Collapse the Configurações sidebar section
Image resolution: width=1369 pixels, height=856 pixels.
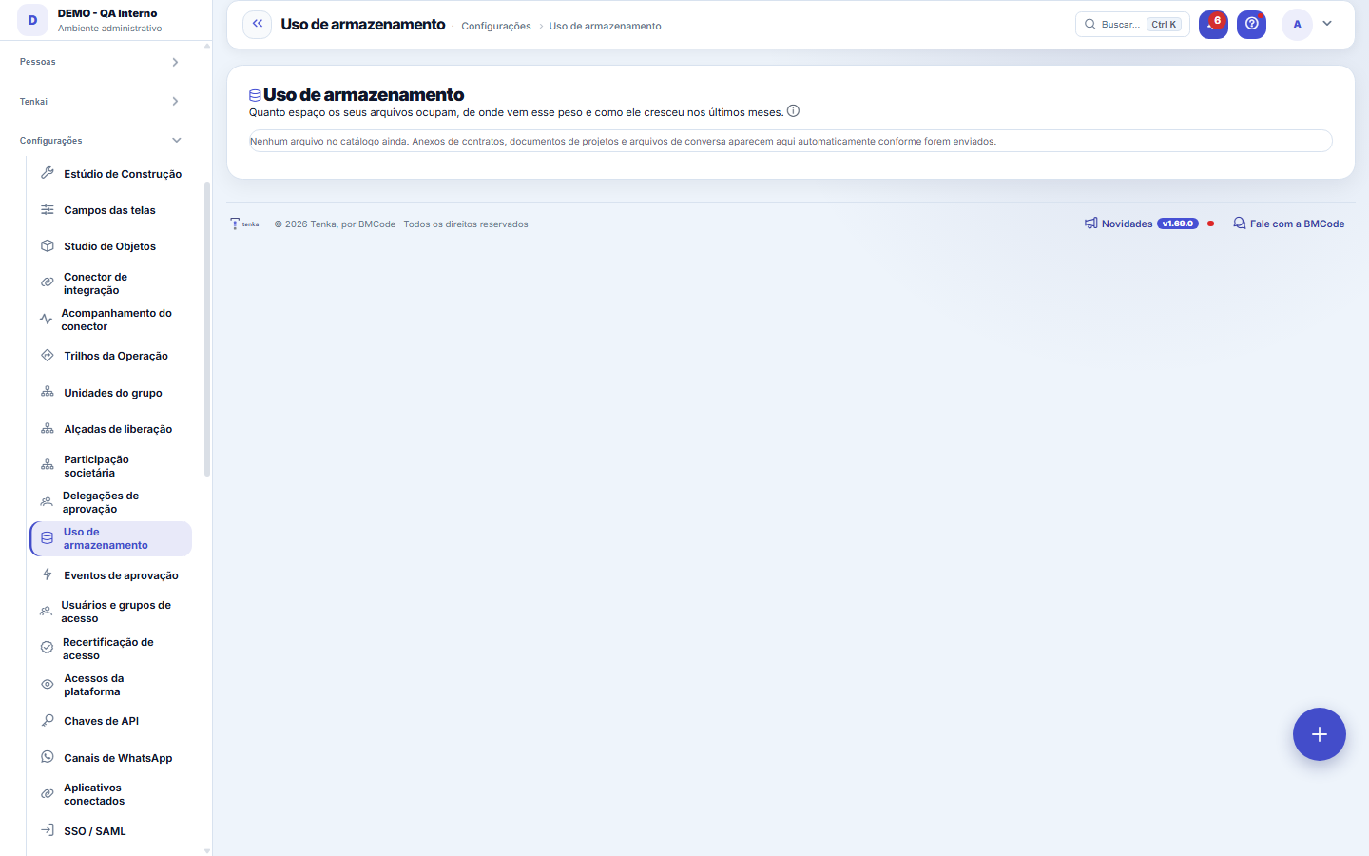pyautogui.click(x=100, y=140)
